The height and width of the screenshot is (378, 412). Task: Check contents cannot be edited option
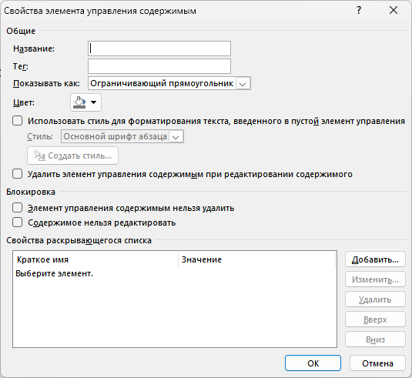(18, 222)
